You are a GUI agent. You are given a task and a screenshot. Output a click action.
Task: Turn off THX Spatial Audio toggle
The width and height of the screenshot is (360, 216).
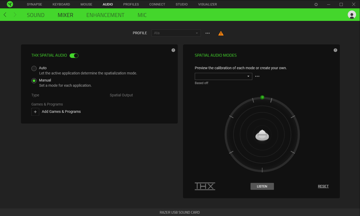pyautogui.click(x=74, y=55)
